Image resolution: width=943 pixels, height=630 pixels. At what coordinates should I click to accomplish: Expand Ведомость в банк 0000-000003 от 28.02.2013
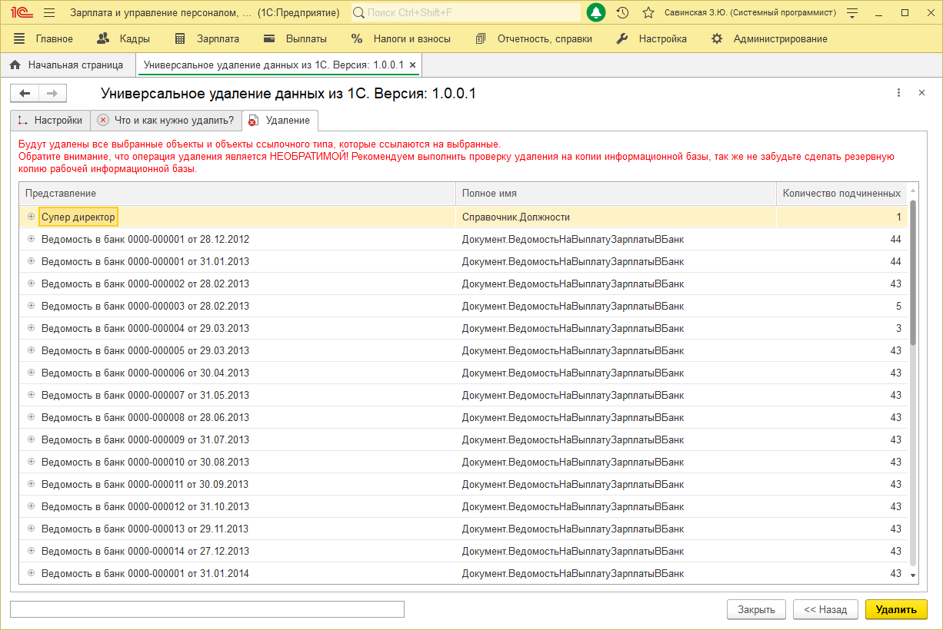tap(32, 306)
